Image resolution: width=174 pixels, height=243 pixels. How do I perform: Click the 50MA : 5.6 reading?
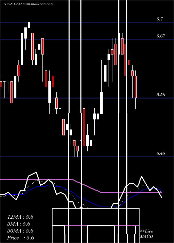20,231
